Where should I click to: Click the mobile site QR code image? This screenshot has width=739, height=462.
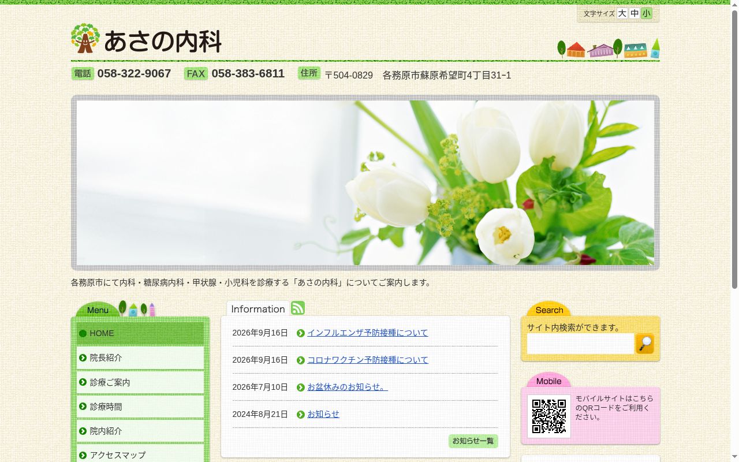548,416
